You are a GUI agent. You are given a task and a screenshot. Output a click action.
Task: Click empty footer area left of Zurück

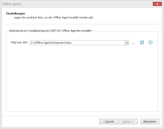point(50,122)
